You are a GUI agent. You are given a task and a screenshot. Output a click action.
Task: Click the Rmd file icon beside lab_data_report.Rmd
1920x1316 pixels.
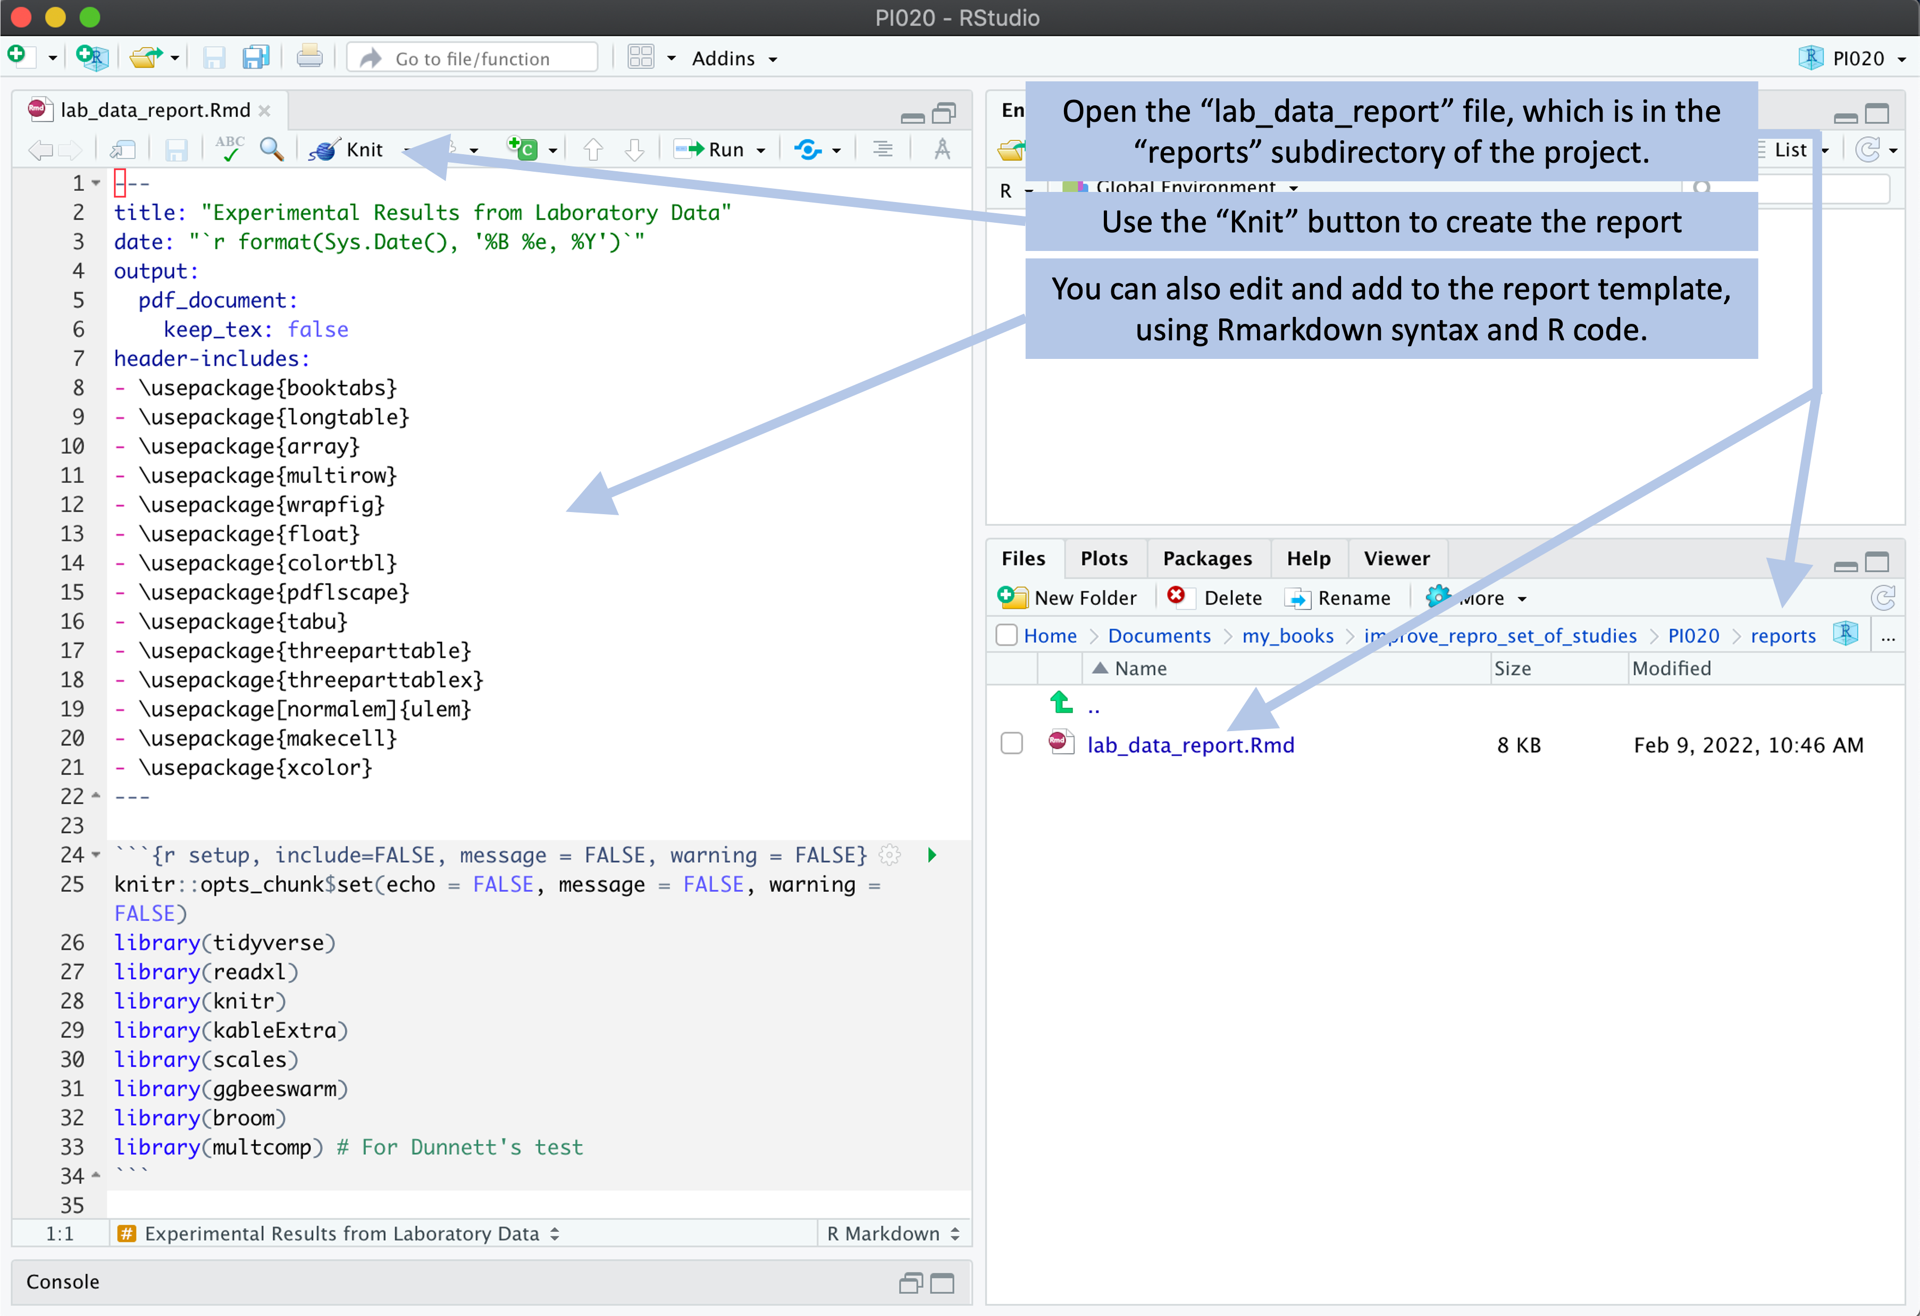click(x=1061, y=743)
